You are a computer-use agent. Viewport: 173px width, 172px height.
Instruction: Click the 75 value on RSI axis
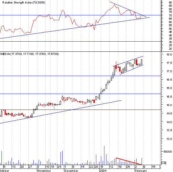[170, 12]
